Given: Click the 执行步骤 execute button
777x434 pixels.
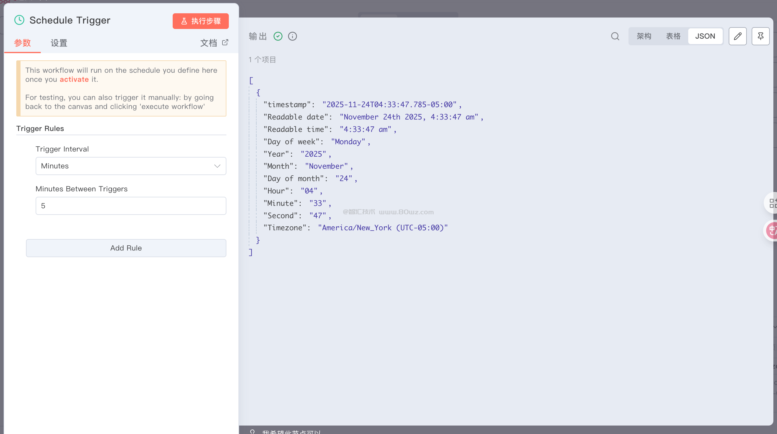Looking at the screenshot, I should pos(200,21).
